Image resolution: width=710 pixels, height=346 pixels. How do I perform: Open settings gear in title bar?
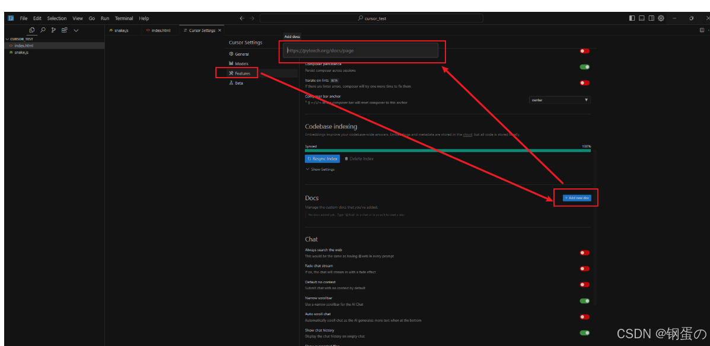tap(661, 18)
